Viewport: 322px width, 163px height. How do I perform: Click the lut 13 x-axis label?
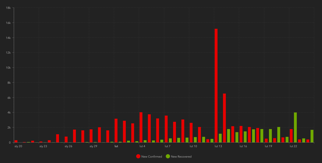pos(218,146)
